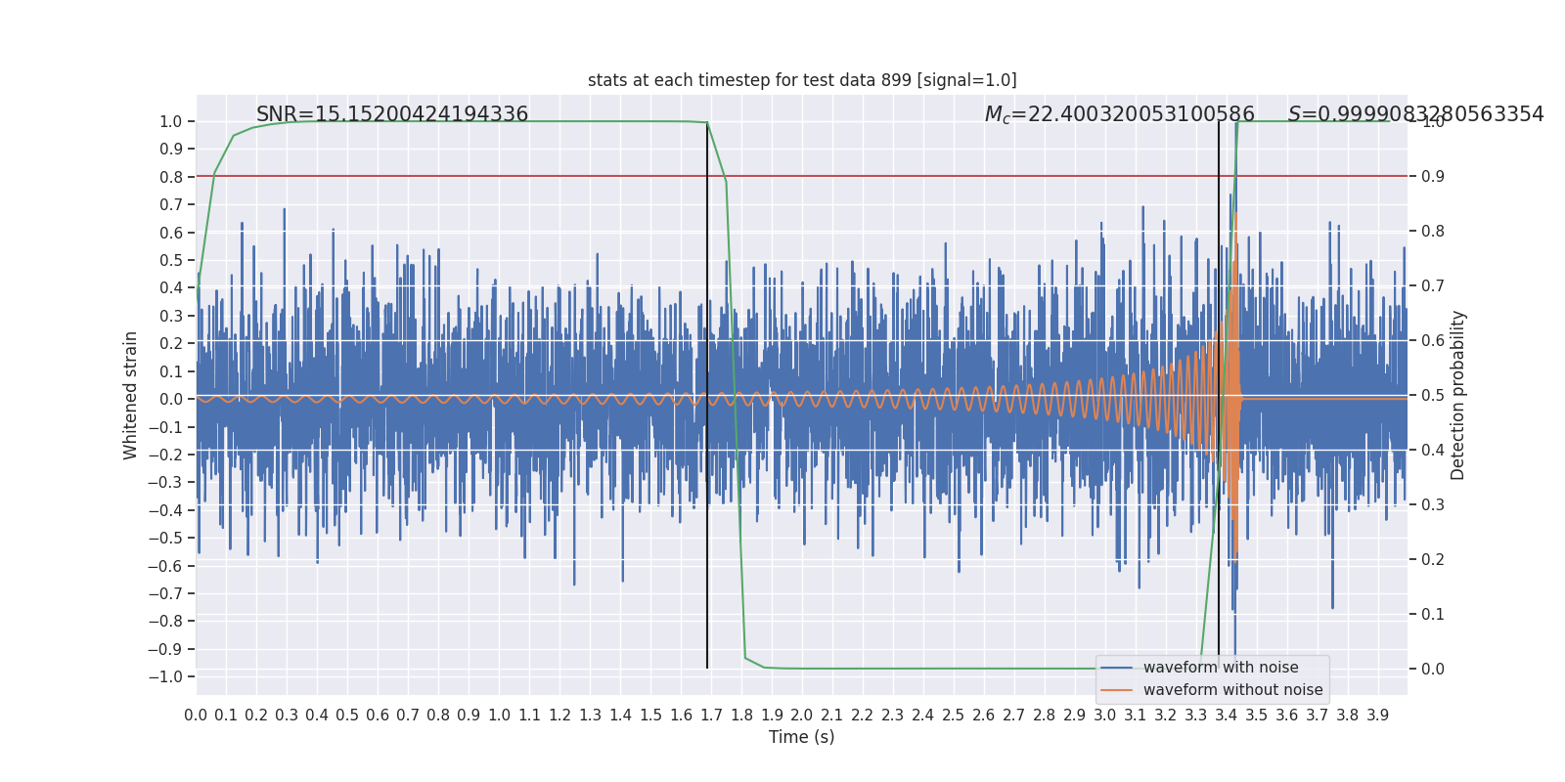This screenshot has width=1565, height=782.
Task: Click the 1.5 tick on the time axis
Action: coord(650,715)
